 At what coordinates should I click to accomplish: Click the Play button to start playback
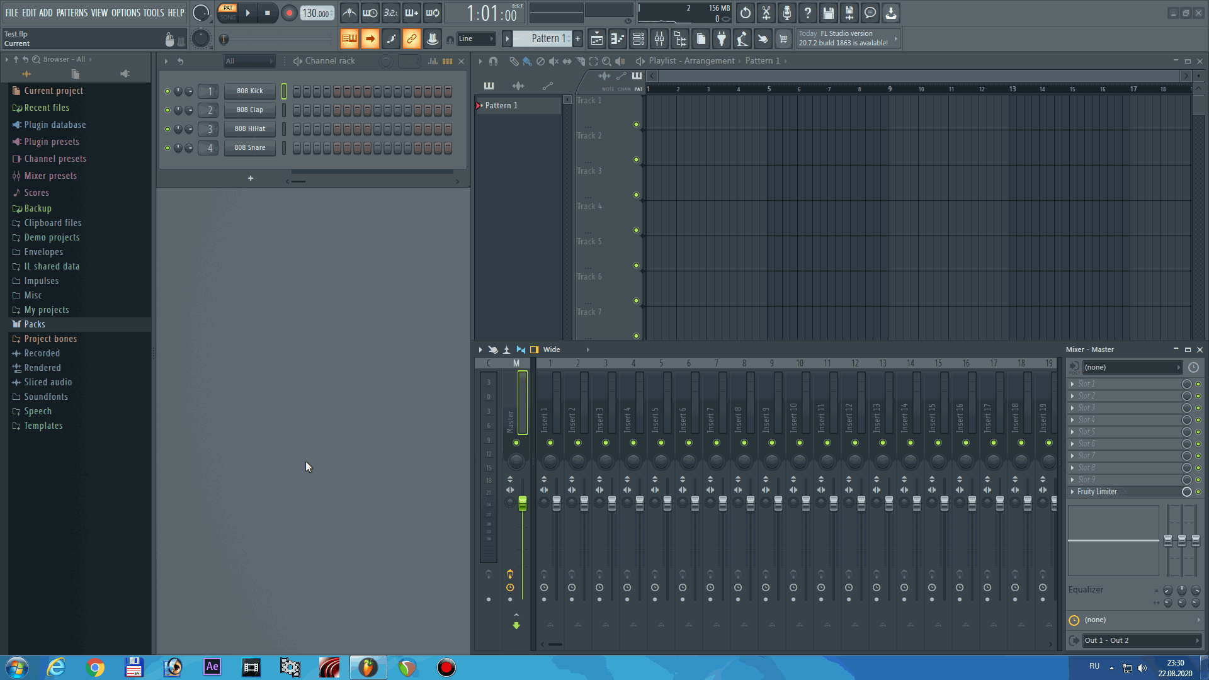coord(248,13)
